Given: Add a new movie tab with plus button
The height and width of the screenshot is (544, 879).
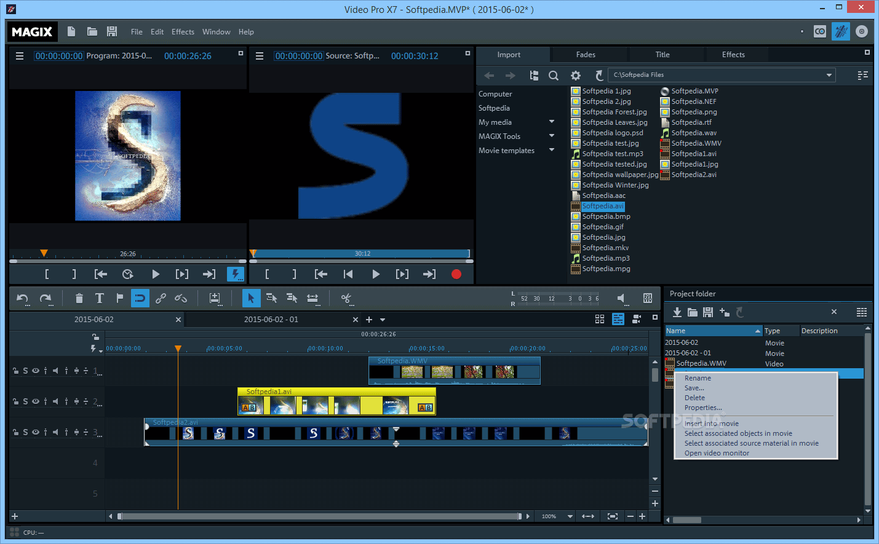Looking at the screenshot, I should [369, 320].
